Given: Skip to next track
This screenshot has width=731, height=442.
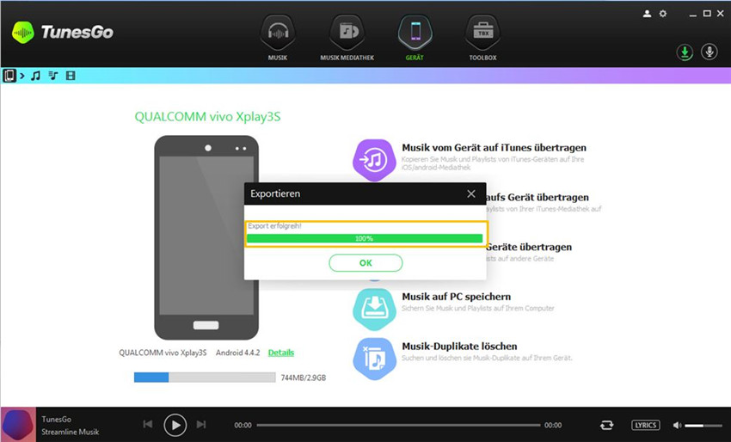Looking at the screenshot, I should 201,424.
